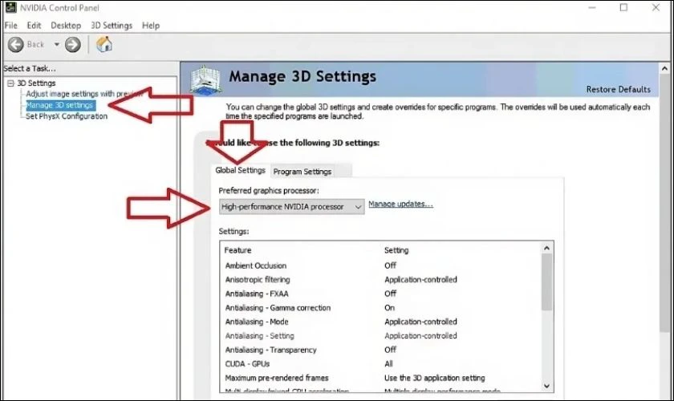Click the Manage updates link
The image size is (674, 401).
[400, 204]
